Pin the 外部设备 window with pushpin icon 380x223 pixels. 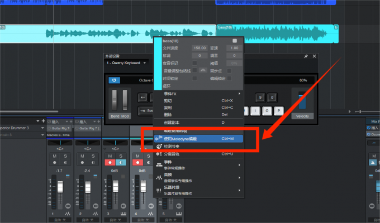[x=306, y=56]
